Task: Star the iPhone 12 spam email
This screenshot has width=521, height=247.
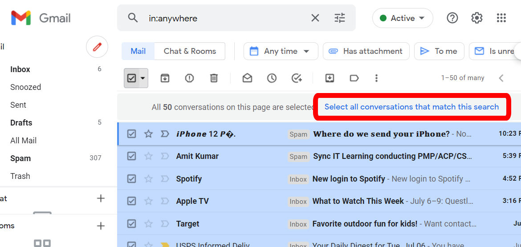Action: tap(148, 134)
